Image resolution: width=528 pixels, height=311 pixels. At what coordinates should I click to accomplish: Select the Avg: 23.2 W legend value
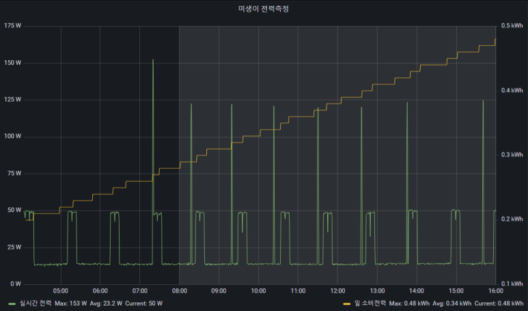coord(106,303)
